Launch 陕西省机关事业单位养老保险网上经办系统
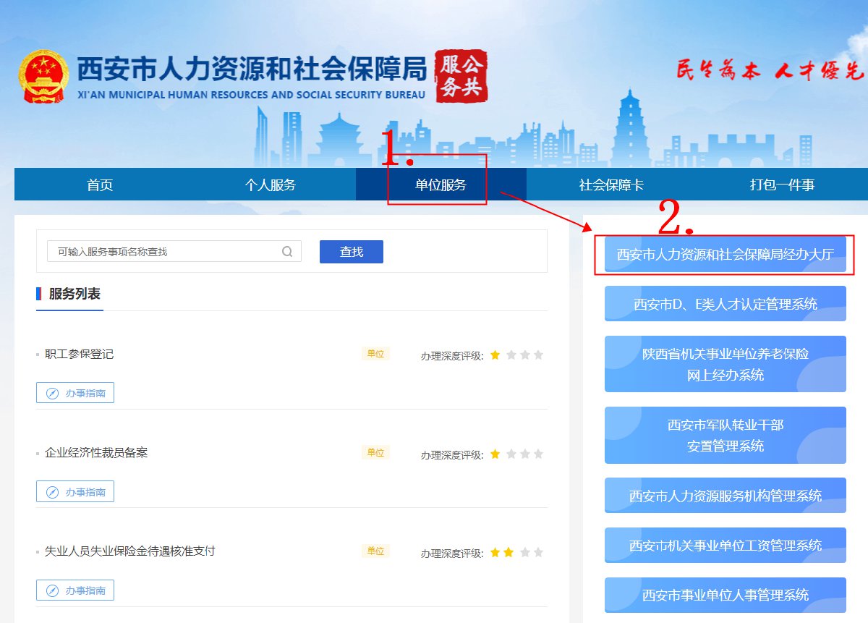 click(x=725, y=364)
